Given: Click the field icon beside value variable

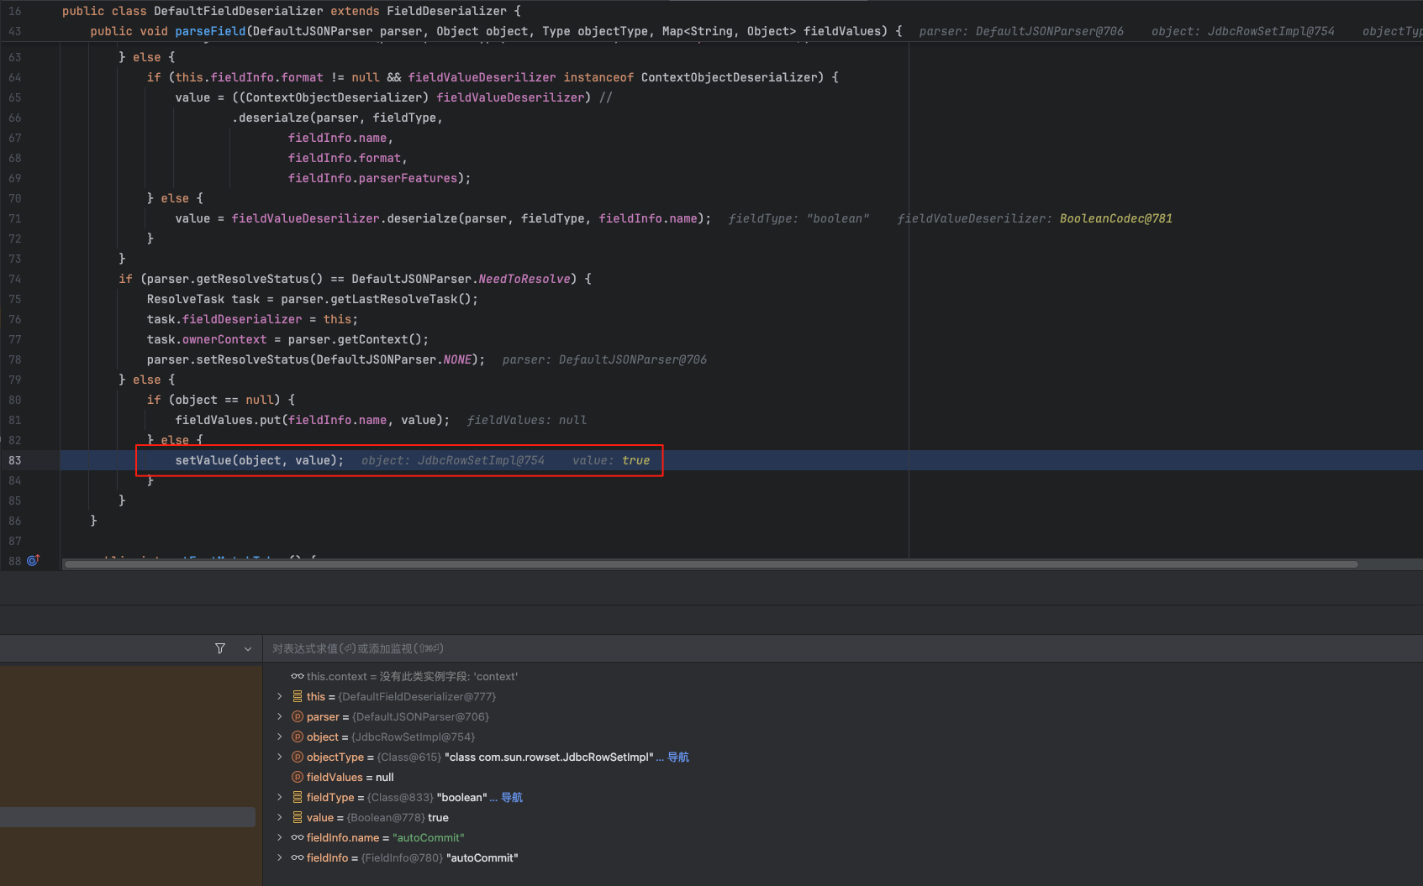Looking at the screenshot, I should tap(298, 817).
